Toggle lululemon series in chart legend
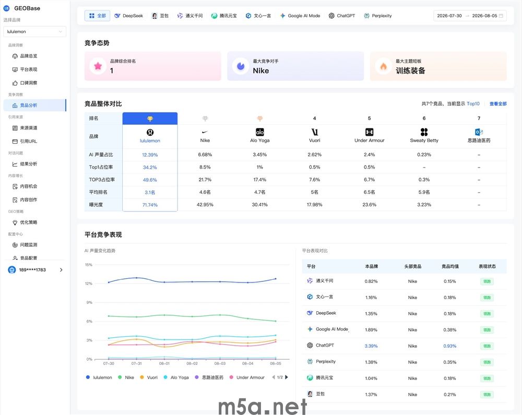The height and width of the screenshot is (415, 522). pos(99,377)
